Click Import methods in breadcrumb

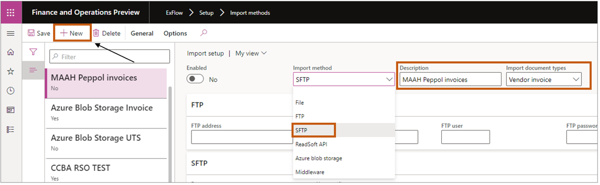tap(250, 13)
